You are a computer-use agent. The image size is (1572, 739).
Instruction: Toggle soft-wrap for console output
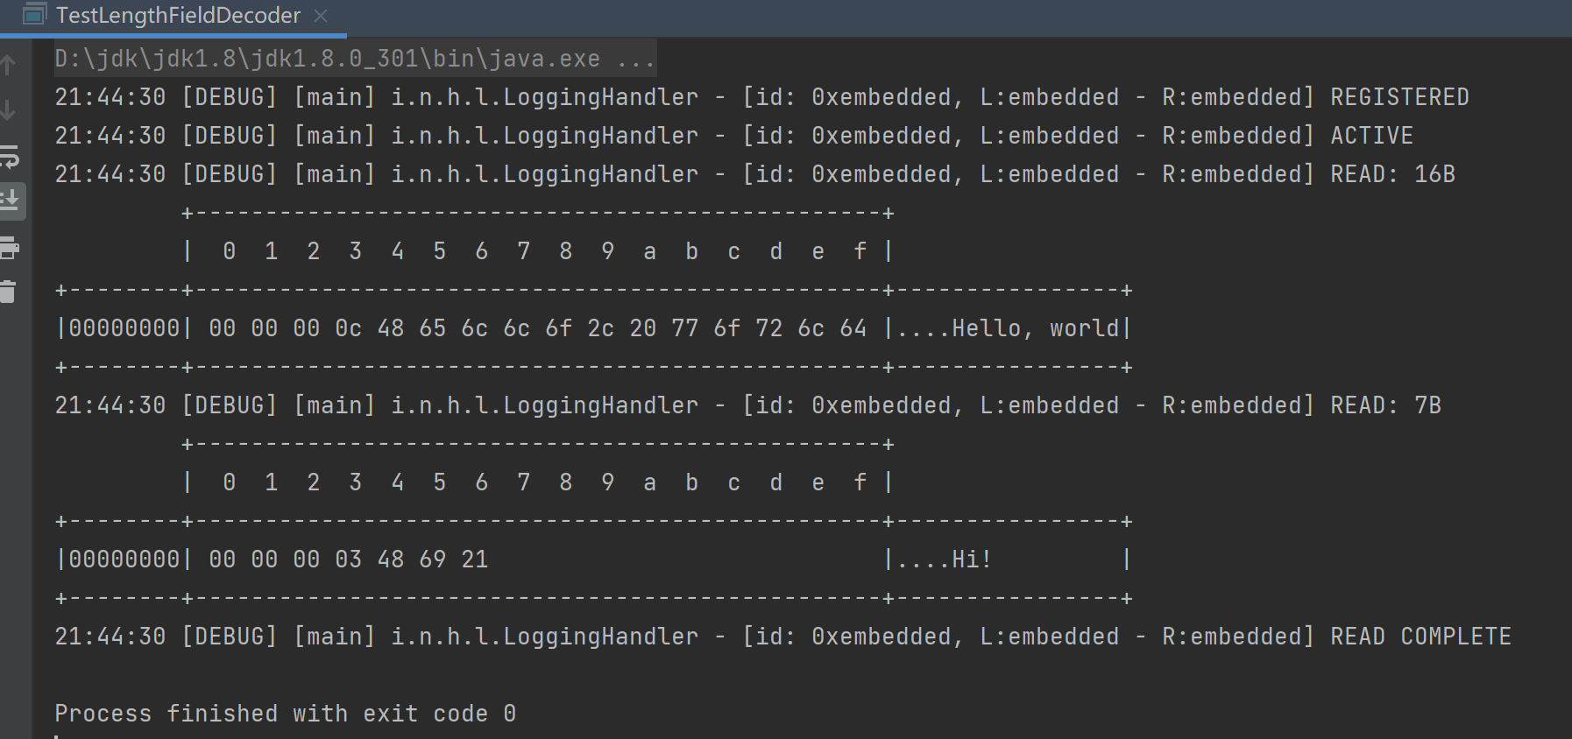coord(10,158)
